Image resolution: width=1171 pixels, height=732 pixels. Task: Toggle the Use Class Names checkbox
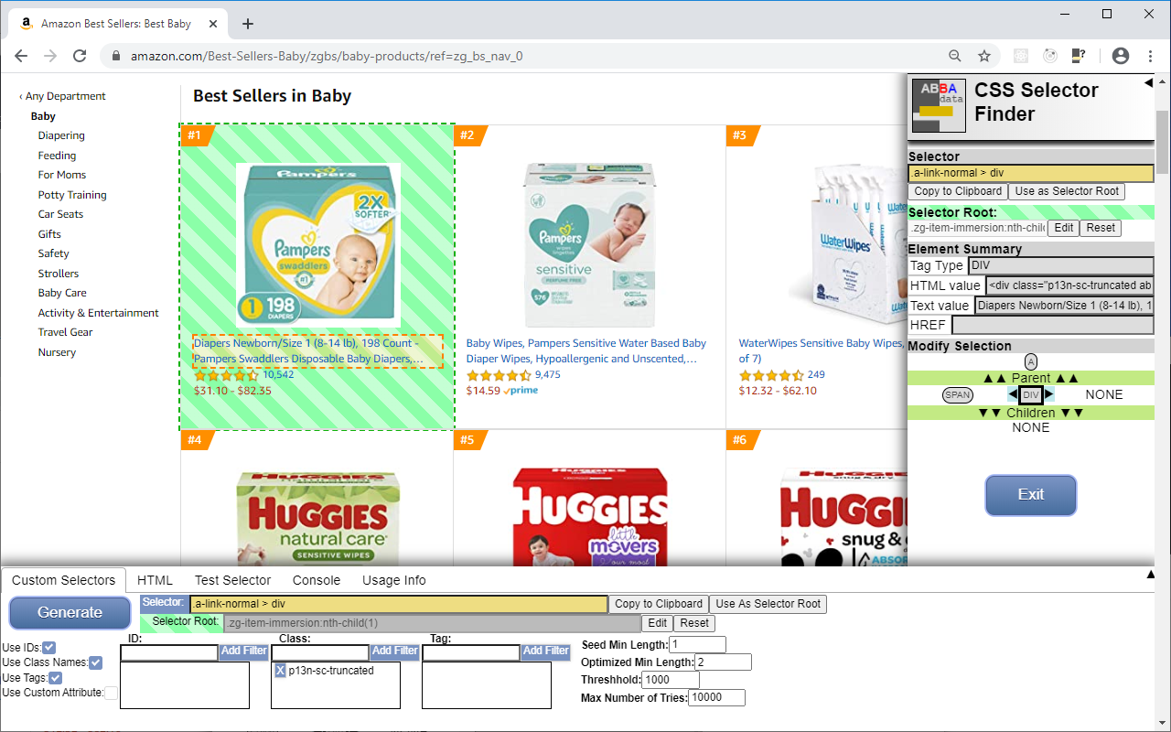tap(95, 662)
